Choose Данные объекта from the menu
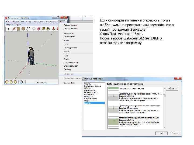This screenshot has height=145, width=194. (x=71, y=29)
